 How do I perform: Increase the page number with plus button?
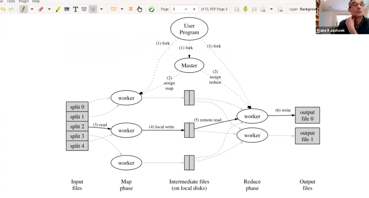194,9
